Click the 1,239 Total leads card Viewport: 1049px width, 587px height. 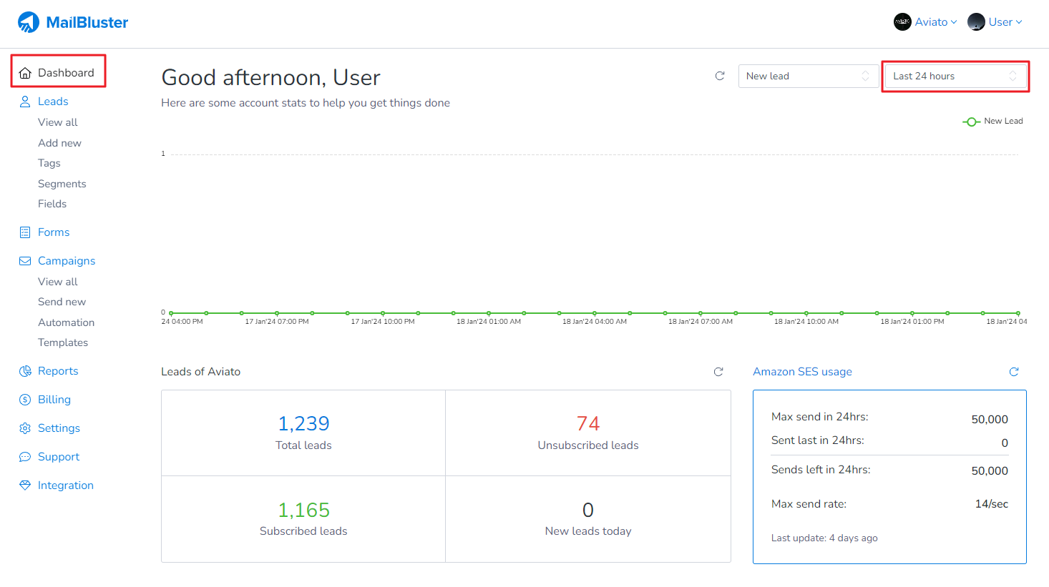point(303,433)
